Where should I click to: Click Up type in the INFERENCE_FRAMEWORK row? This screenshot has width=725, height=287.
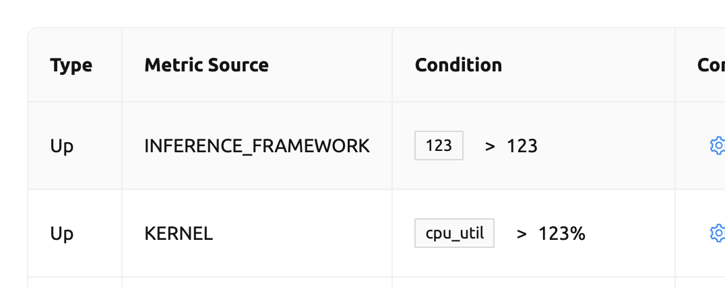[x=61, y=146]
